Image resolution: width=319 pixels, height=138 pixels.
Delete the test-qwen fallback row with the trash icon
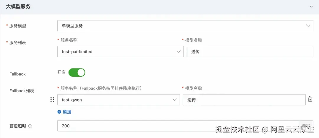tap(310, 99)
